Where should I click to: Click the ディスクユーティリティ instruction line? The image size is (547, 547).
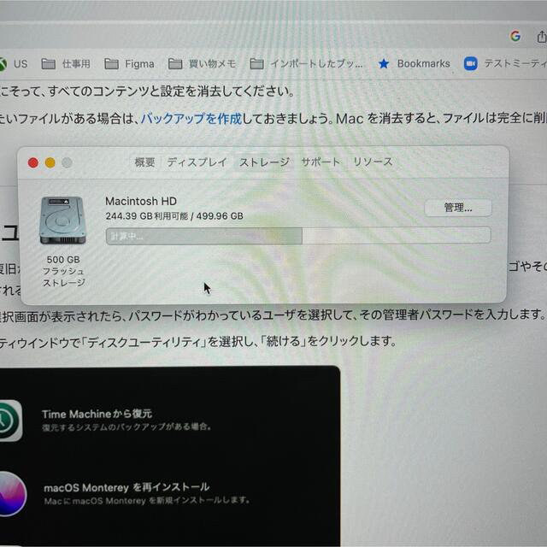[x=197, y=341]
